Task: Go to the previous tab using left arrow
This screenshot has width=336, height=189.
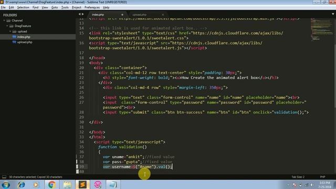Action: tap(79, 14)
